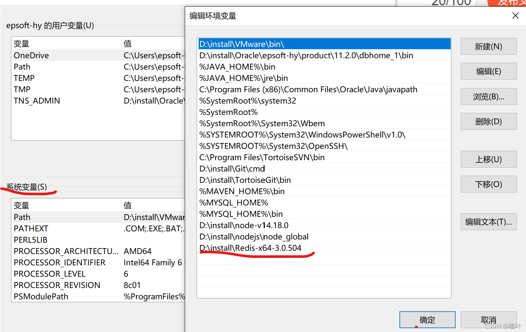Screen dimensions: 526x332
Task: Select the OneDrive user variable row
Action: click(x=98, y=55)
